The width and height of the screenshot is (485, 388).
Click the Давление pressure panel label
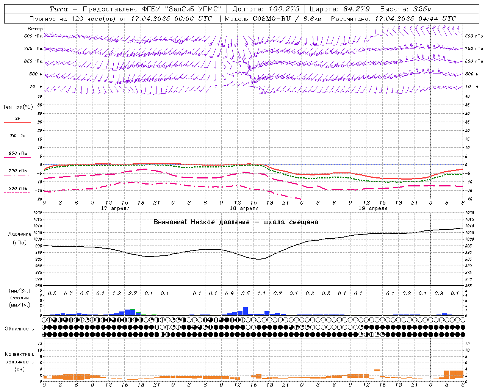tap(20, 234)
